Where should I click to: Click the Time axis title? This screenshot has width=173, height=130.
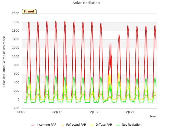tap(153, 116)
